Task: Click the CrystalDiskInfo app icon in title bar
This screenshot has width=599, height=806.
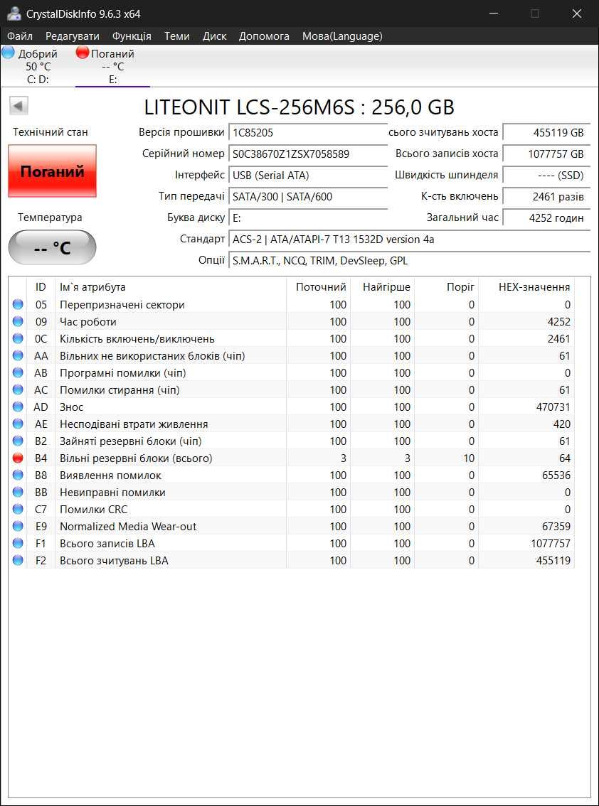Action: (x=14, y=14)
